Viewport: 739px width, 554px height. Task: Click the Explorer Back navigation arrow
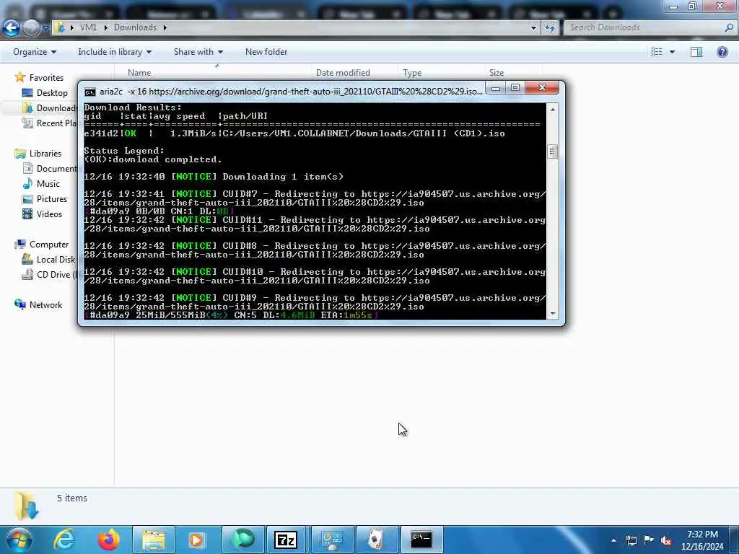[11, 28]
